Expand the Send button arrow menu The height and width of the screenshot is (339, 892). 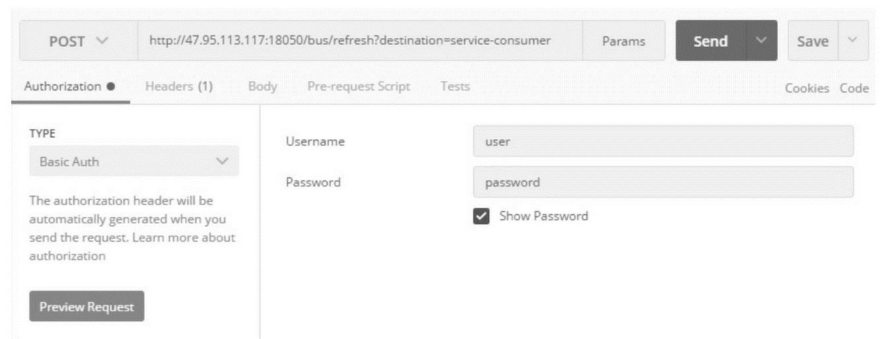click(x=762, y=42)
